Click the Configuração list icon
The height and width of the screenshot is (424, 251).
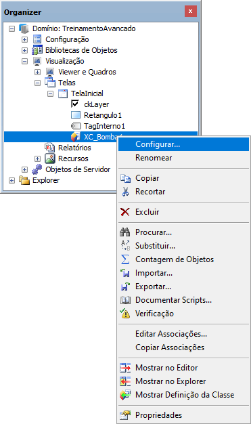click(37, 39)
